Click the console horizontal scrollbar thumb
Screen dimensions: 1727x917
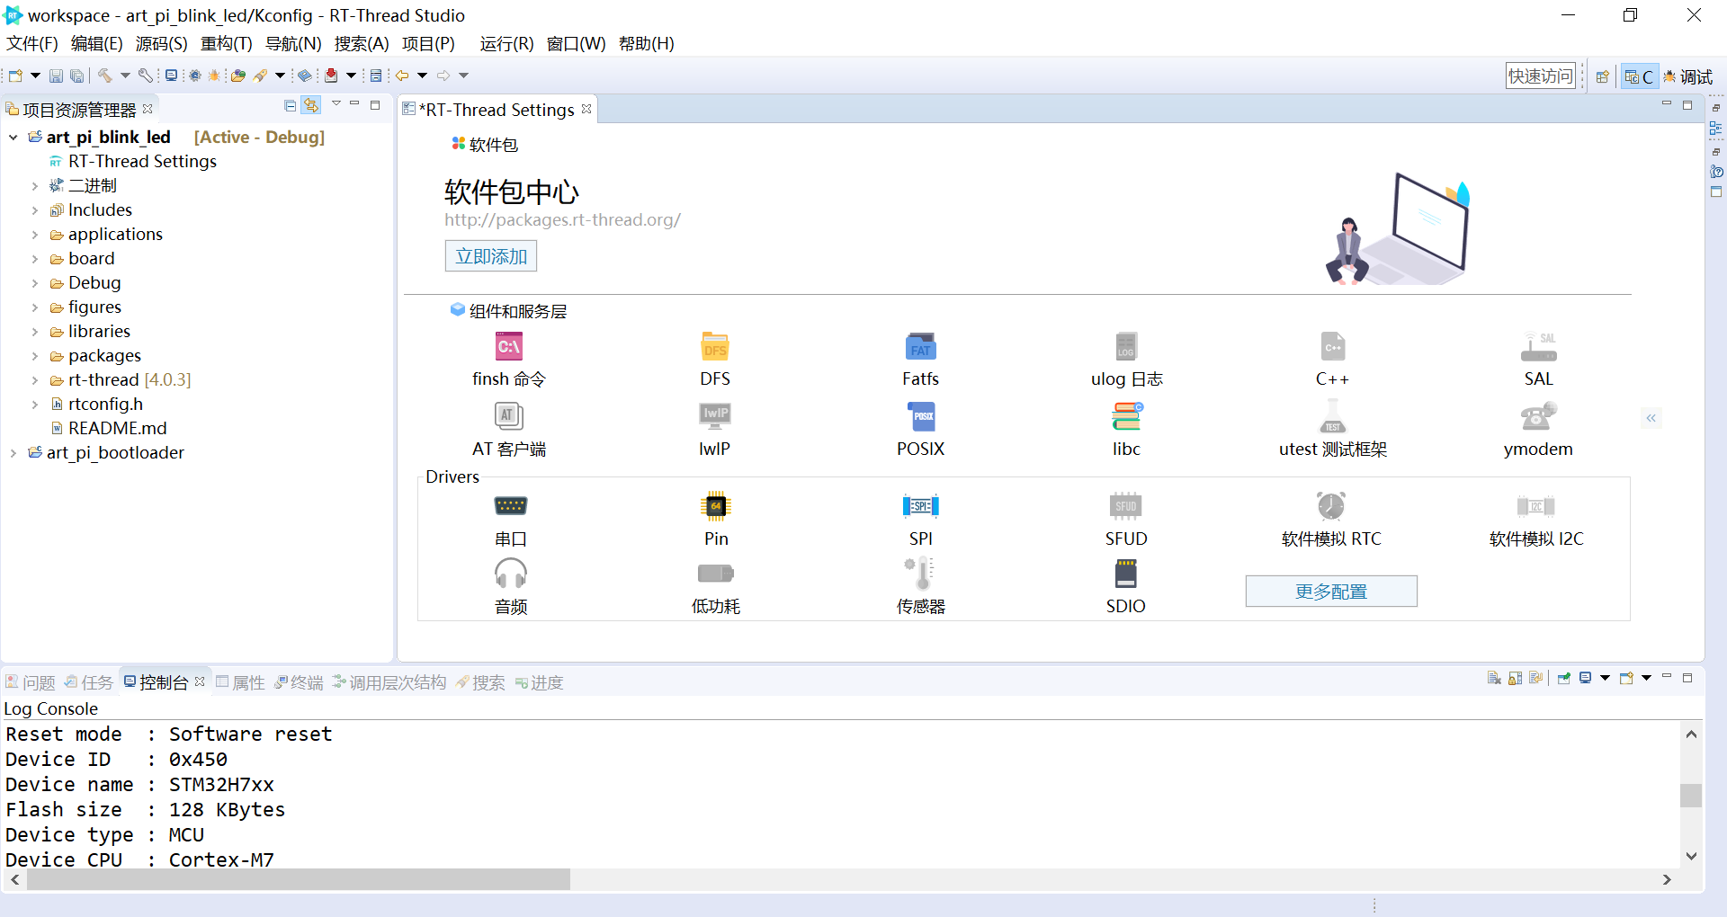tap(299, 879)
